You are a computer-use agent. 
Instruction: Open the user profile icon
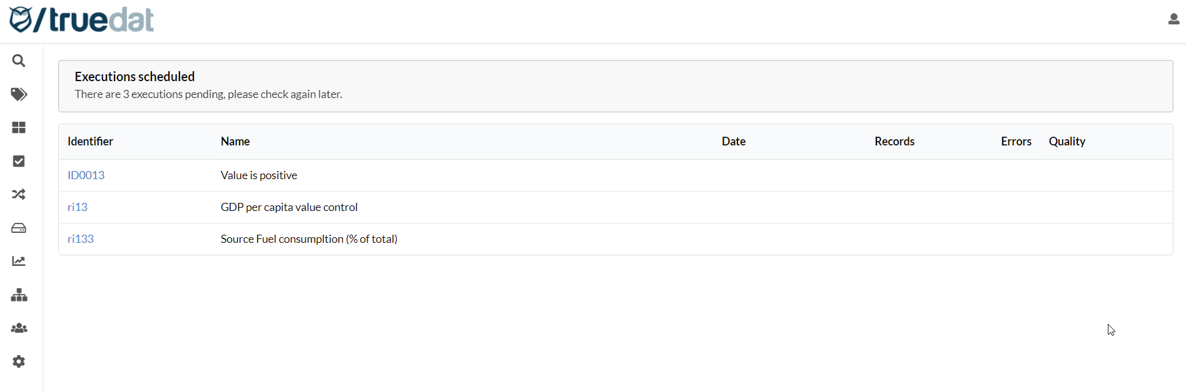1173,19
